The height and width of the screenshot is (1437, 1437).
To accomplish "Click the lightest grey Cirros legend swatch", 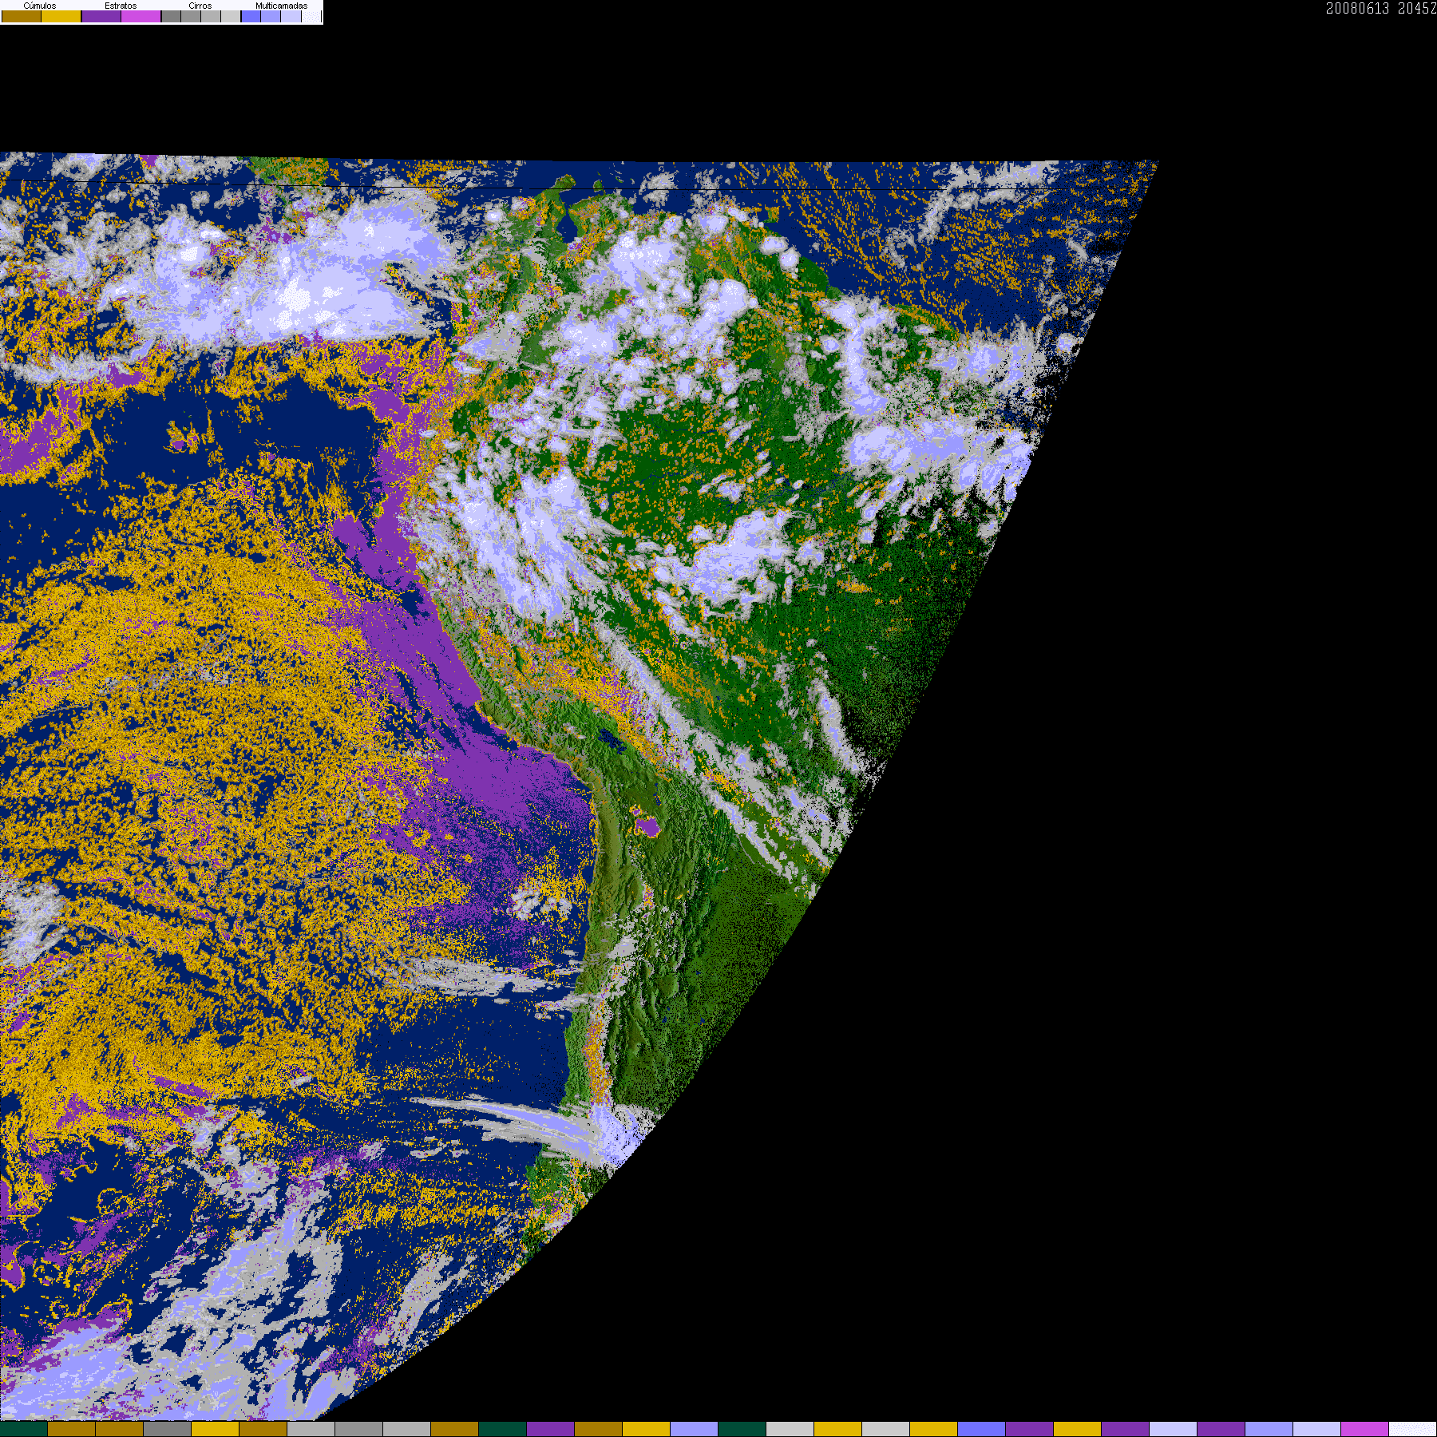I will [x=231, y=16].
